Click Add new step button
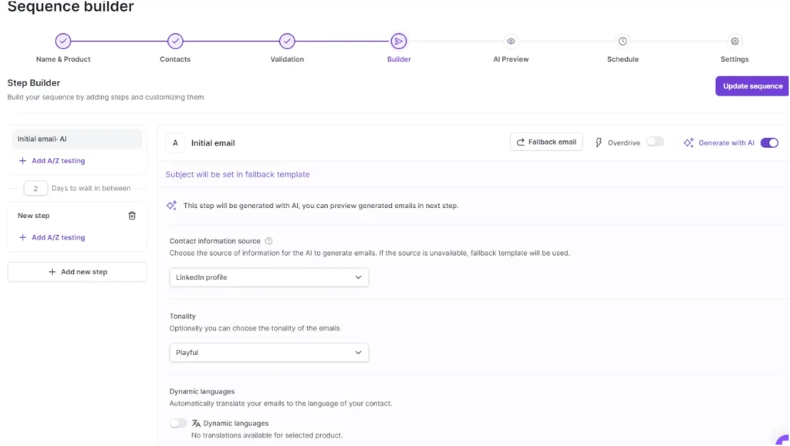The image size is (790, 446). [x=77, y=272]
